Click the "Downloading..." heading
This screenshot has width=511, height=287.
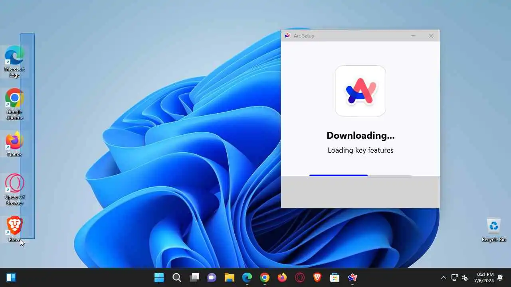coord(360,136)
